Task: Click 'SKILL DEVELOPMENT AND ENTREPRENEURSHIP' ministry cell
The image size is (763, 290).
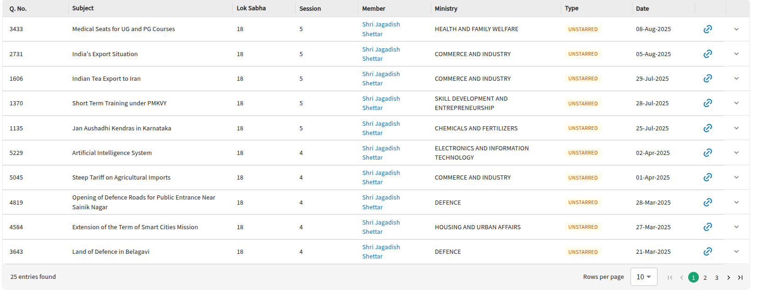Action: (x=471, y=103)
